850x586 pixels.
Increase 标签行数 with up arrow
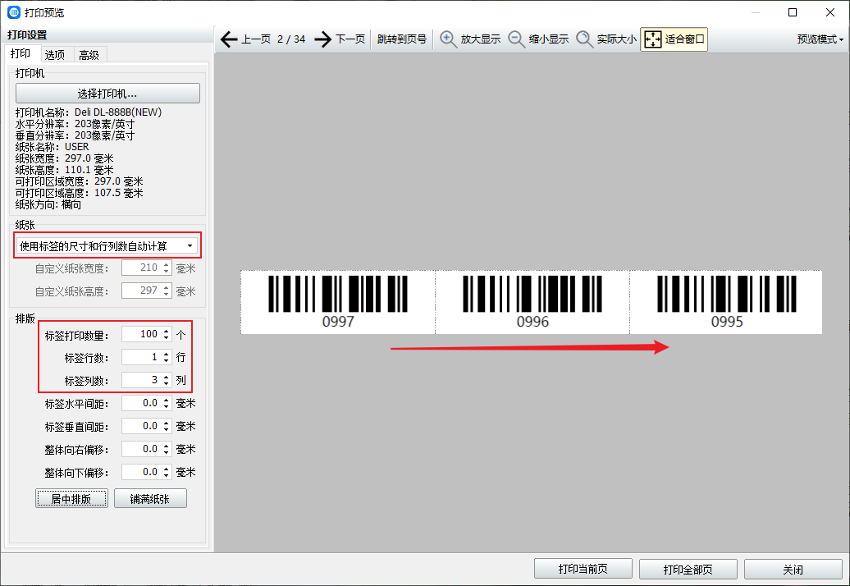coord(167,354)
